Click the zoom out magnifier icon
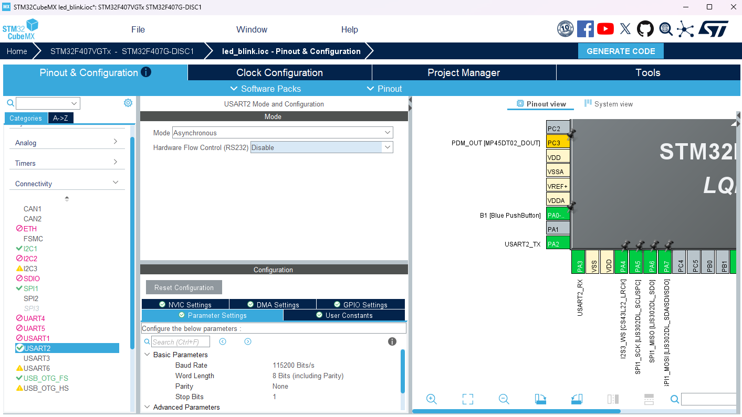The image size is (742, 417). tap(504, 399)
